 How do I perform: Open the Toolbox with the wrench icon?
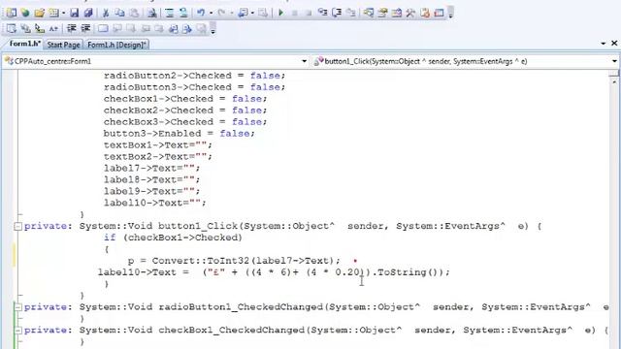point(410,13)
